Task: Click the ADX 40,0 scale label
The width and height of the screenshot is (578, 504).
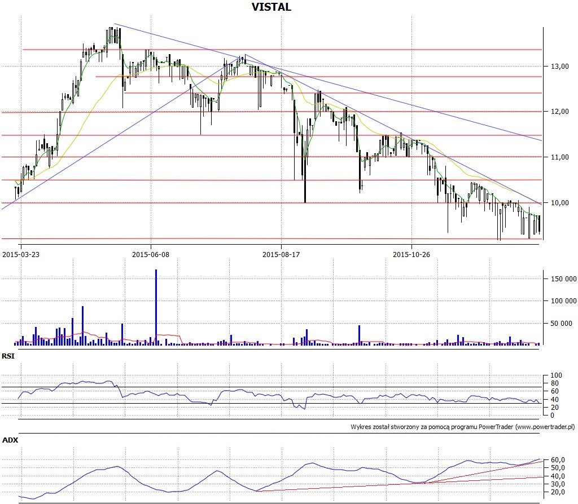Action: click(558, 476)
